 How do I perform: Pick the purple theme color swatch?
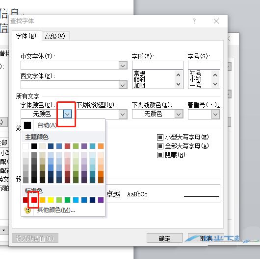(x=84, y=146)
